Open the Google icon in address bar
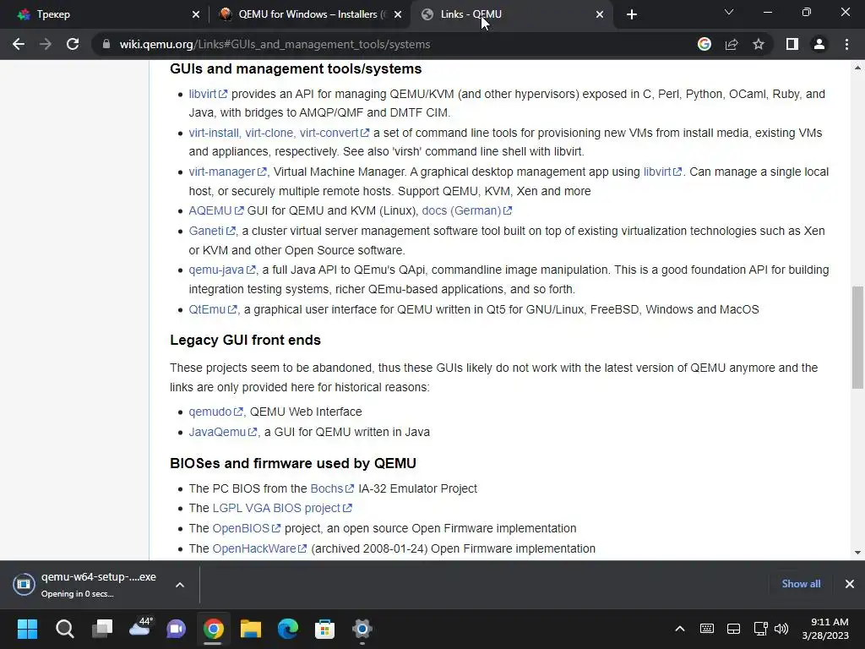This screenshot has height=649, width=865. coord(704,44)
